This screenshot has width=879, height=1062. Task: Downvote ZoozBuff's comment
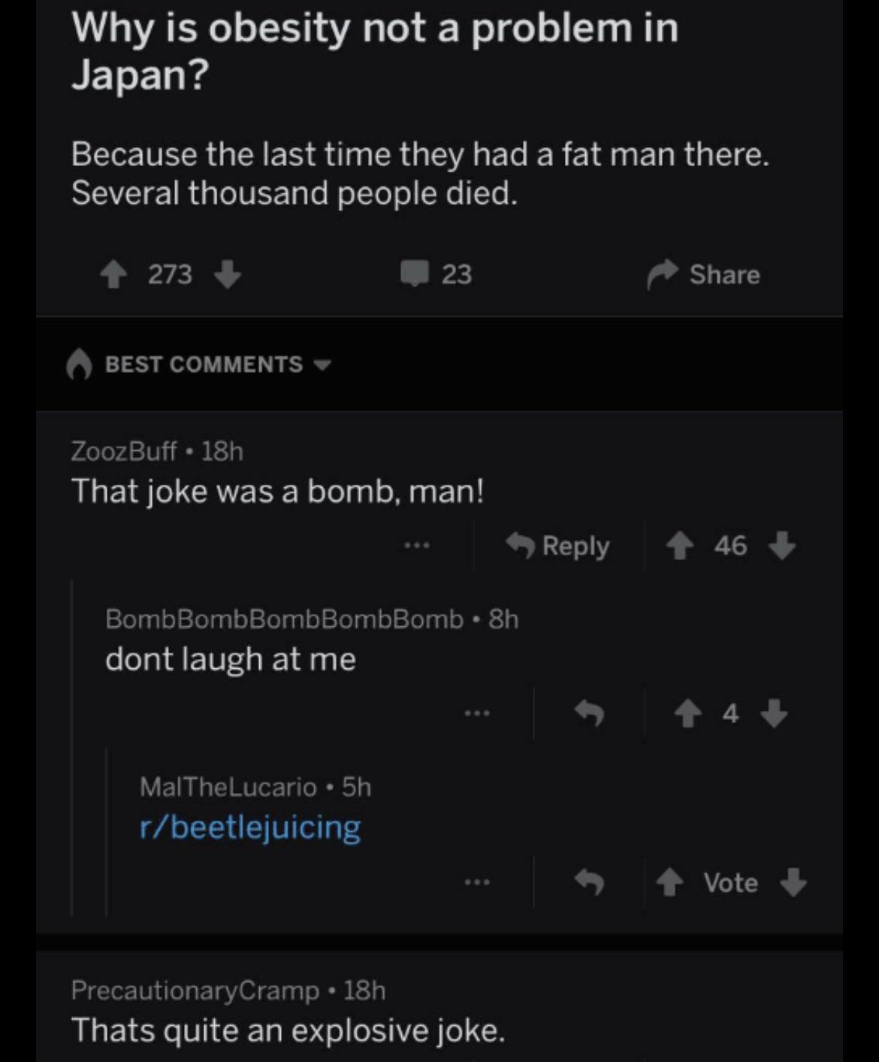click(782, 546)
